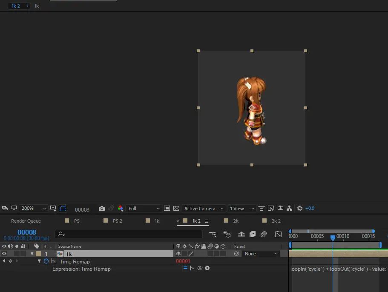Switch to the PS 2 timeline tab

coord(118,221)
